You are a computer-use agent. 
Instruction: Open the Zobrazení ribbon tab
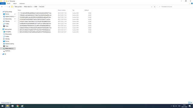tap(22, 4)
